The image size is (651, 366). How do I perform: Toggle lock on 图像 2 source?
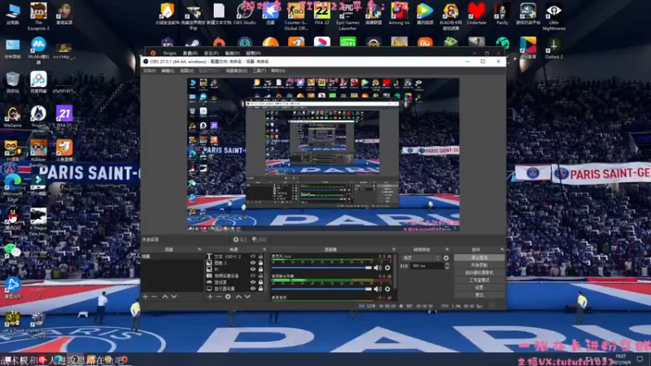[260, 263]
